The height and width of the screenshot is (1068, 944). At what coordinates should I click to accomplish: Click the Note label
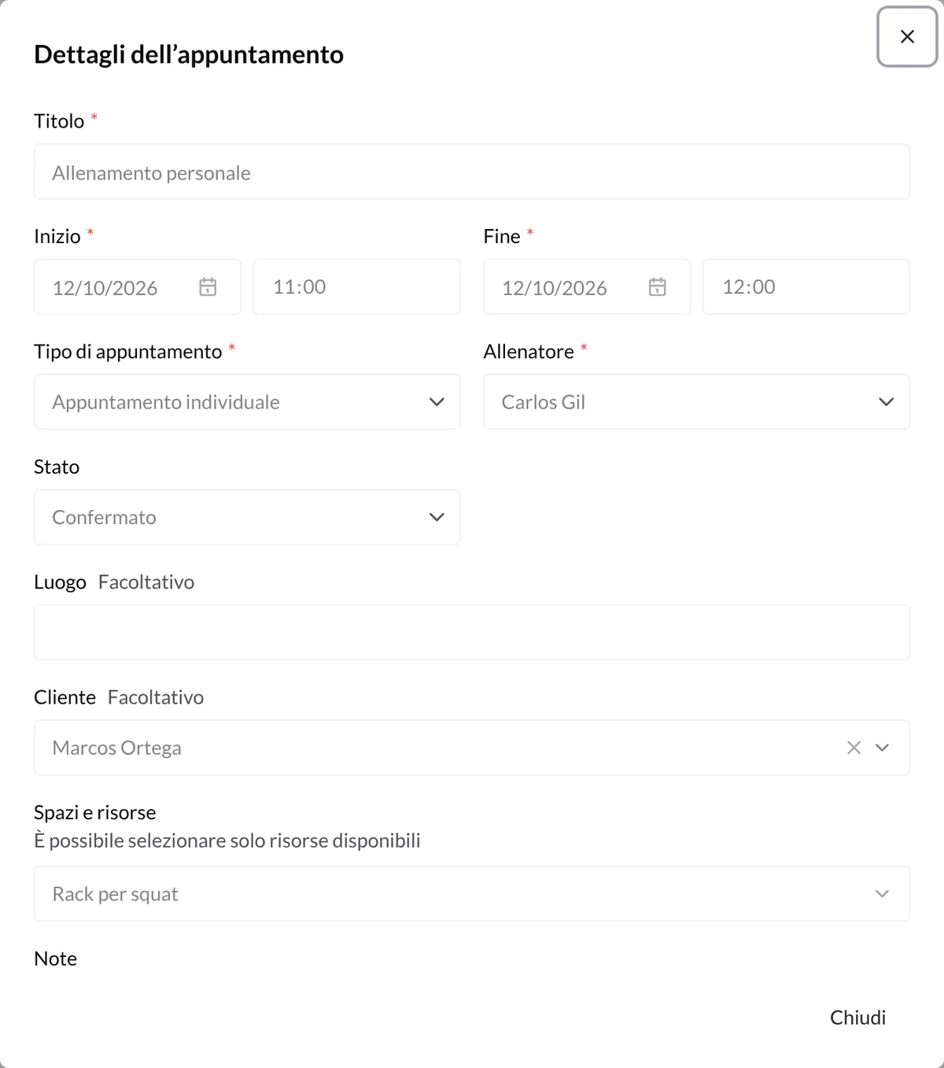click(x=55, y=959)
